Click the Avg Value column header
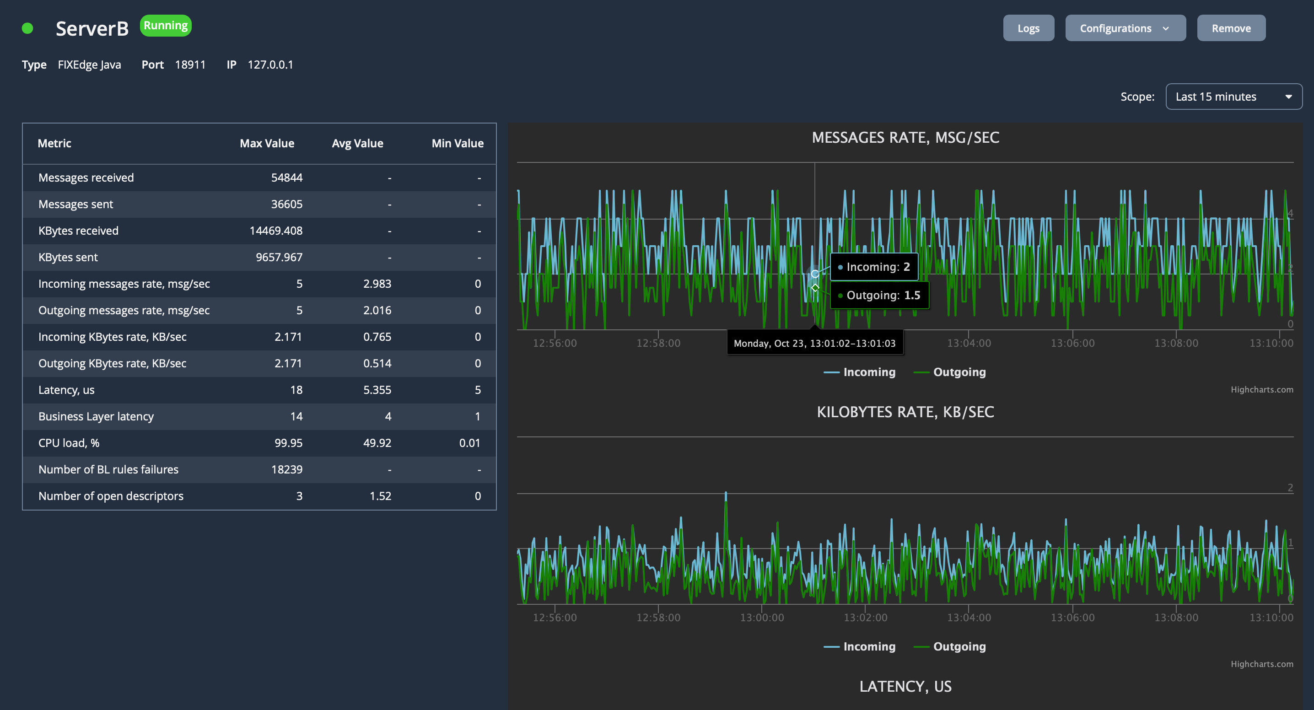This screenshot has width=1314, height=710. (357, 143)
